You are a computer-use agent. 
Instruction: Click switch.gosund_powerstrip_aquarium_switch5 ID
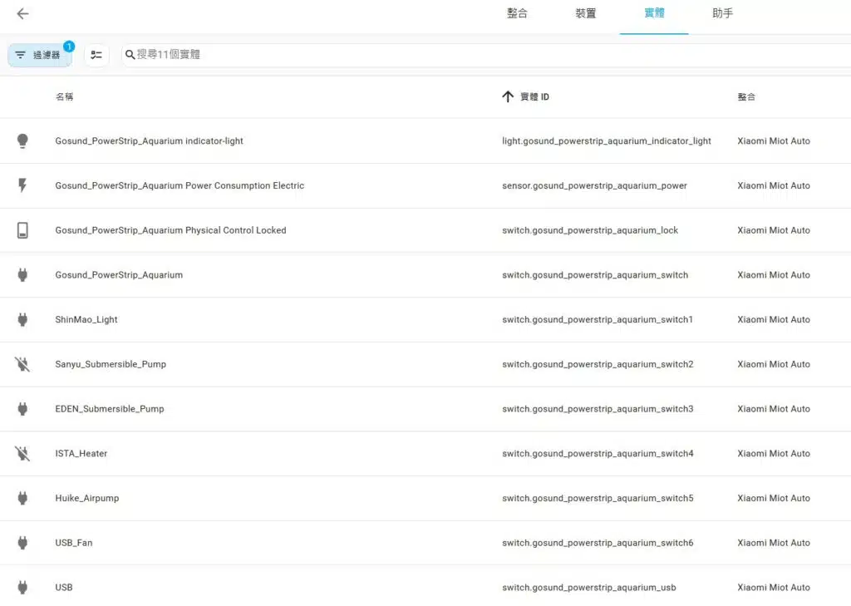[598, 498]
